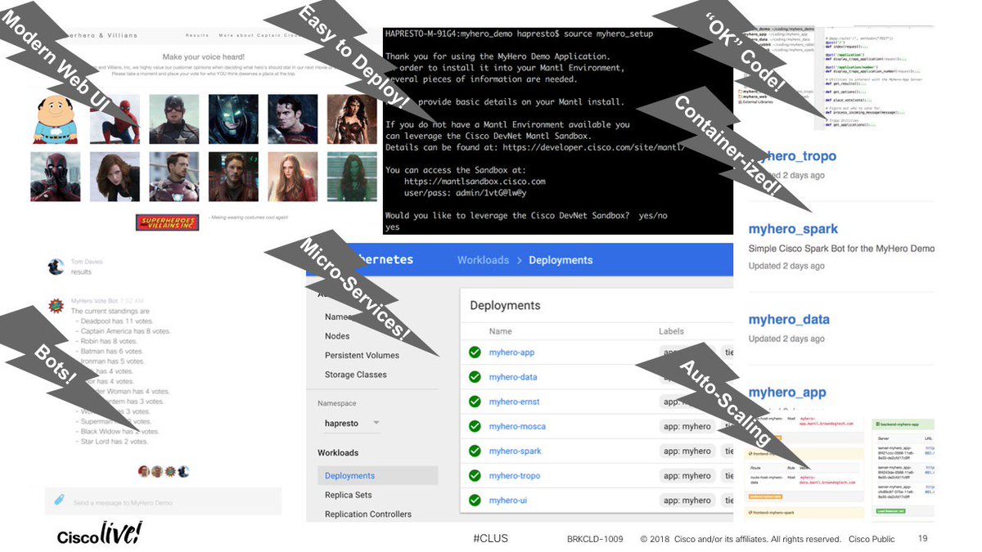The width and height of the screenshot is (982, 552).
Task: Click Workloads in the Kubernetes breadcrumb
Action: (483, 260)
